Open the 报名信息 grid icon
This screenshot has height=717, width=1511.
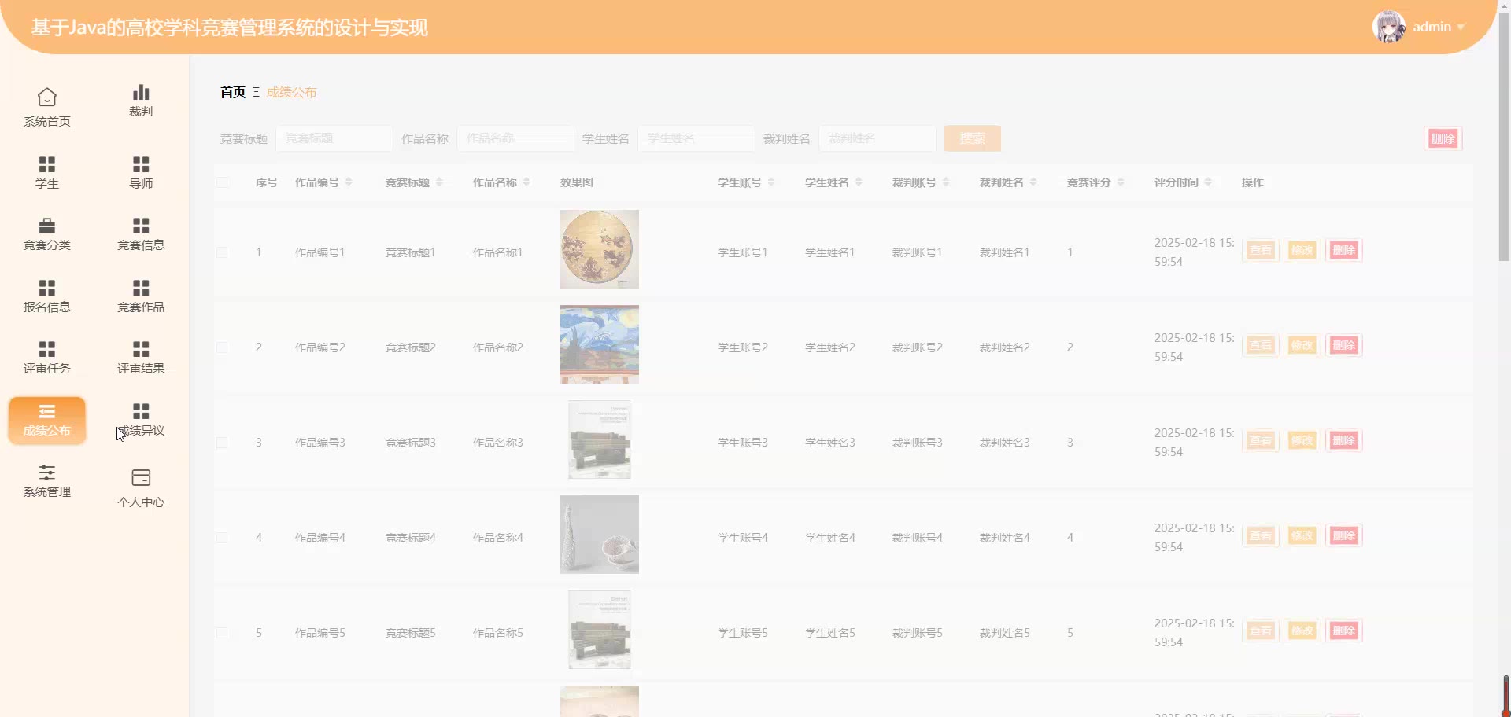[x=47, y=288]
